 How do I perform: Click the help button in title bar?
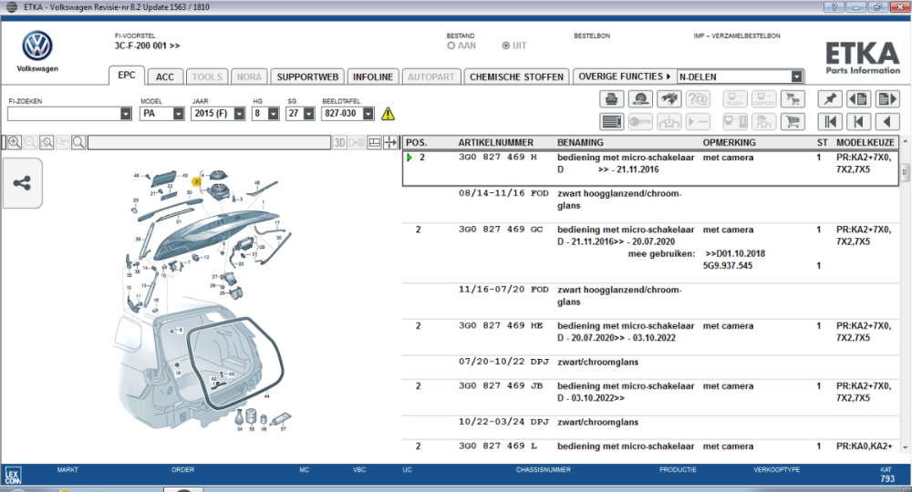coord(834,7)
